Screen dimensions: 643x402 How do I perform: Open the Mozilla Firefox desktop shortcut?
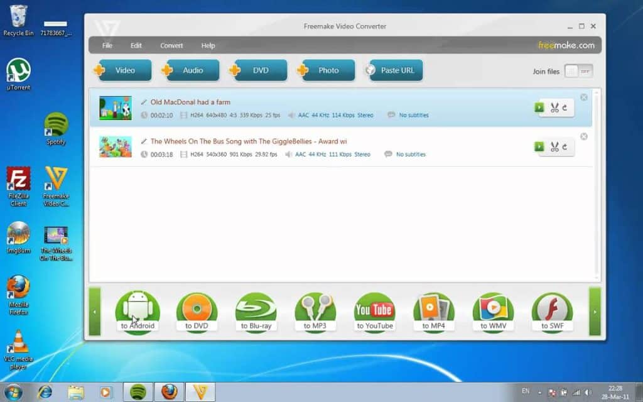click(18, 295)
